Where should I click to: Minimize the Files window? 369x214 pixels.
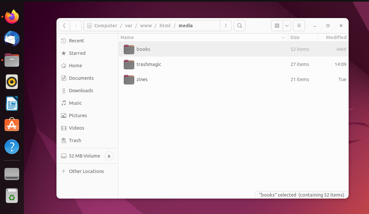tap(315, 26)
